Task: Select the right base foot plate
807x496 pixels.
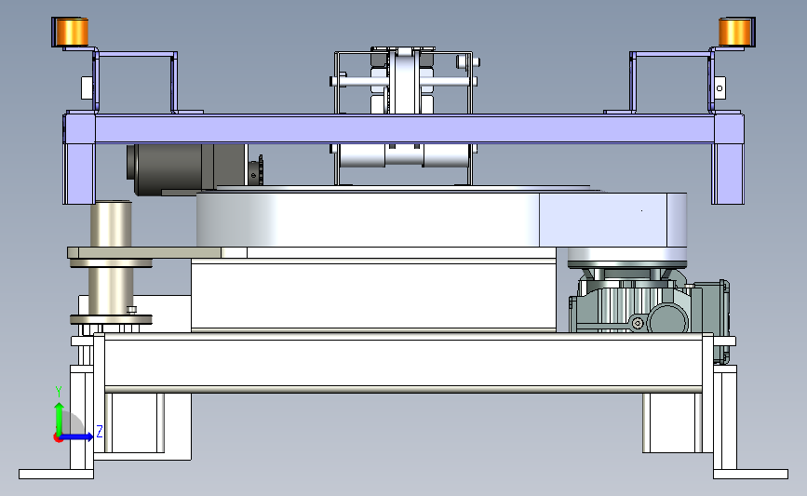Action: coord(750,474)
